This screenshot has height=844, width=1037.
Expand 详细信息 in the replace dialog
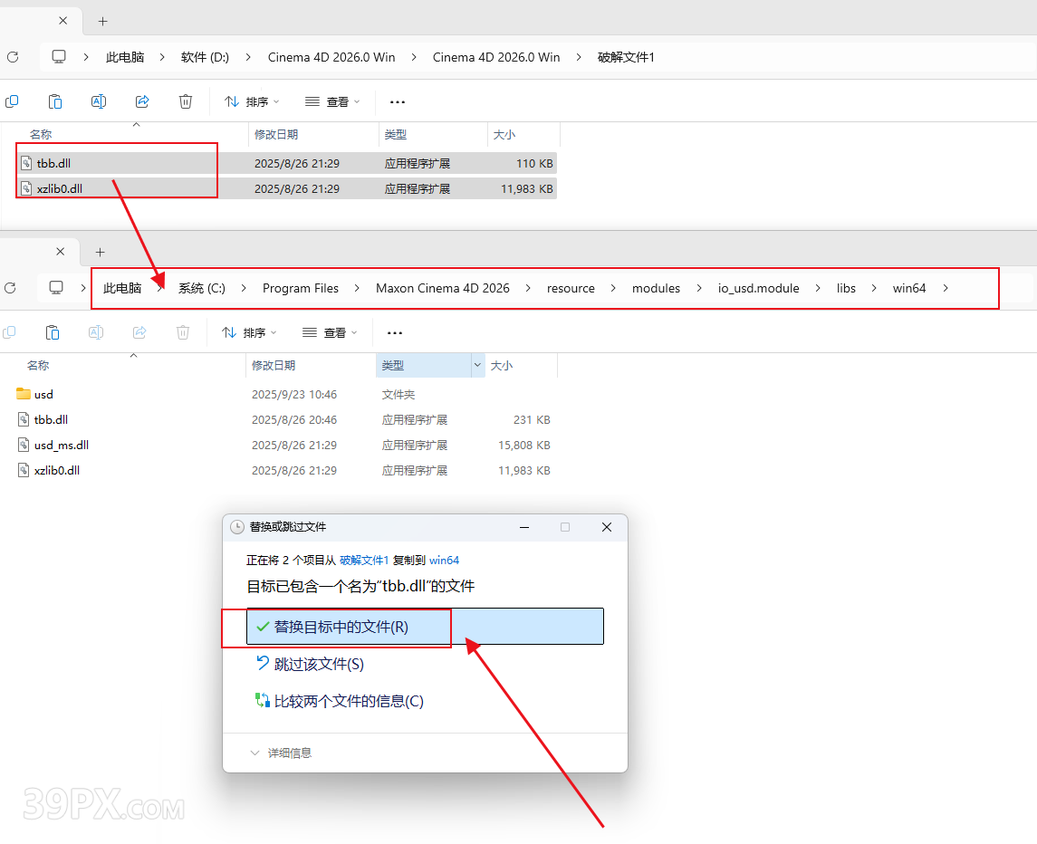282,753
